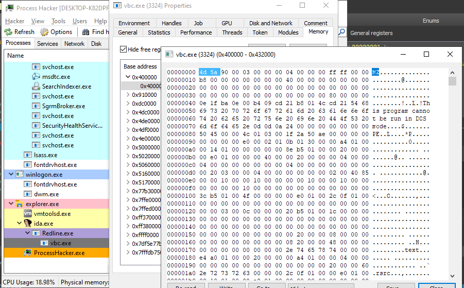Select msdtc.exe process icon

tap(36, 77)
